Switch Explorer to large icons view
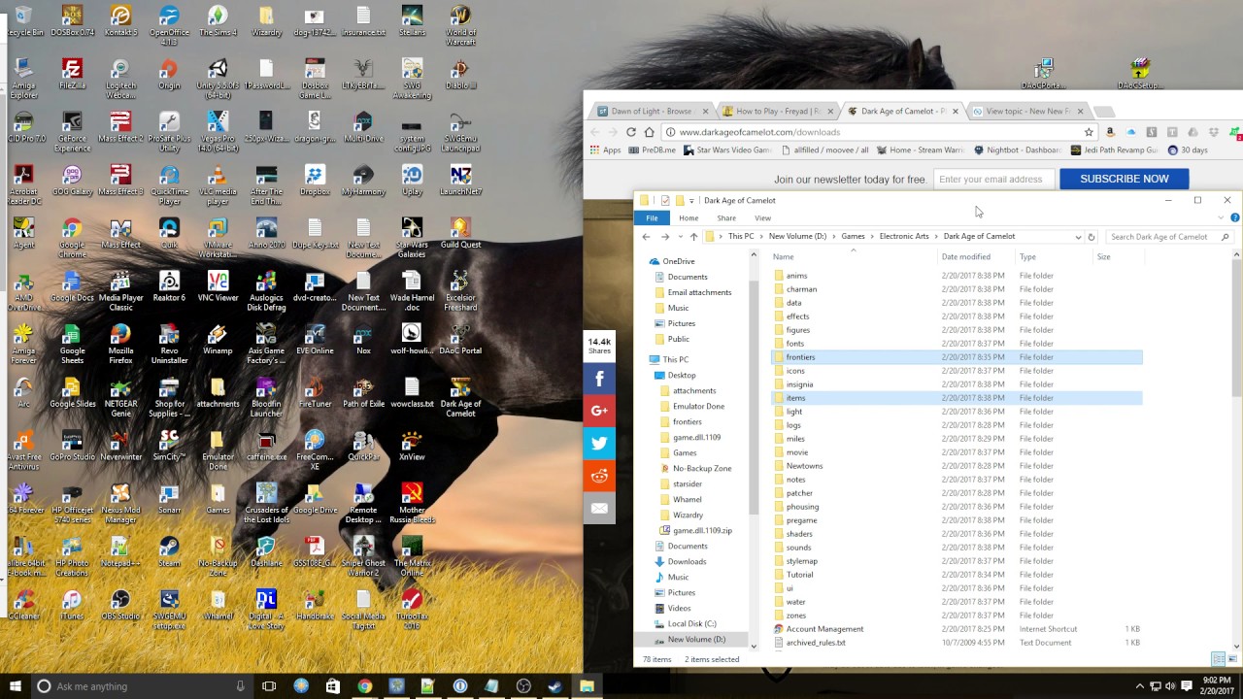Screen dimensions: 1243x699 click(x=1230, y=659)
